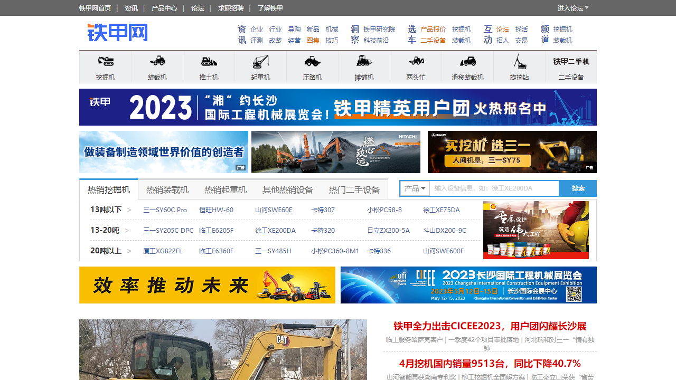Open the 三一SY205C DPC link
Image resolution: width=676 pixels, height=380 pixels.
[168, 231]
